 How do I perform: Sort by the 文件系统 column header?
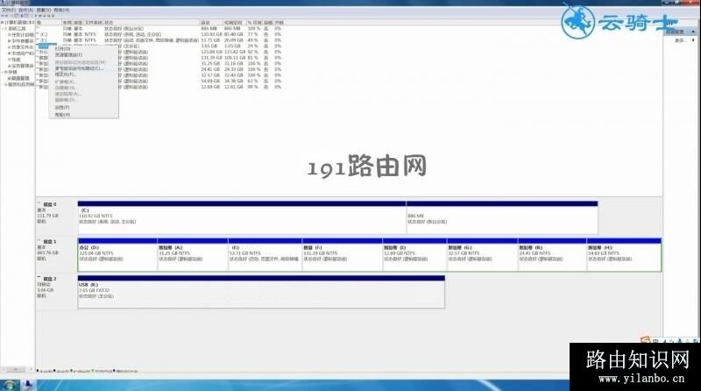(94, 23)
